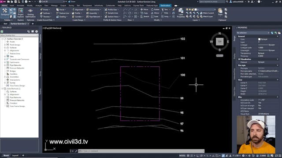Open Layer Properties manager

click(181, 13)
